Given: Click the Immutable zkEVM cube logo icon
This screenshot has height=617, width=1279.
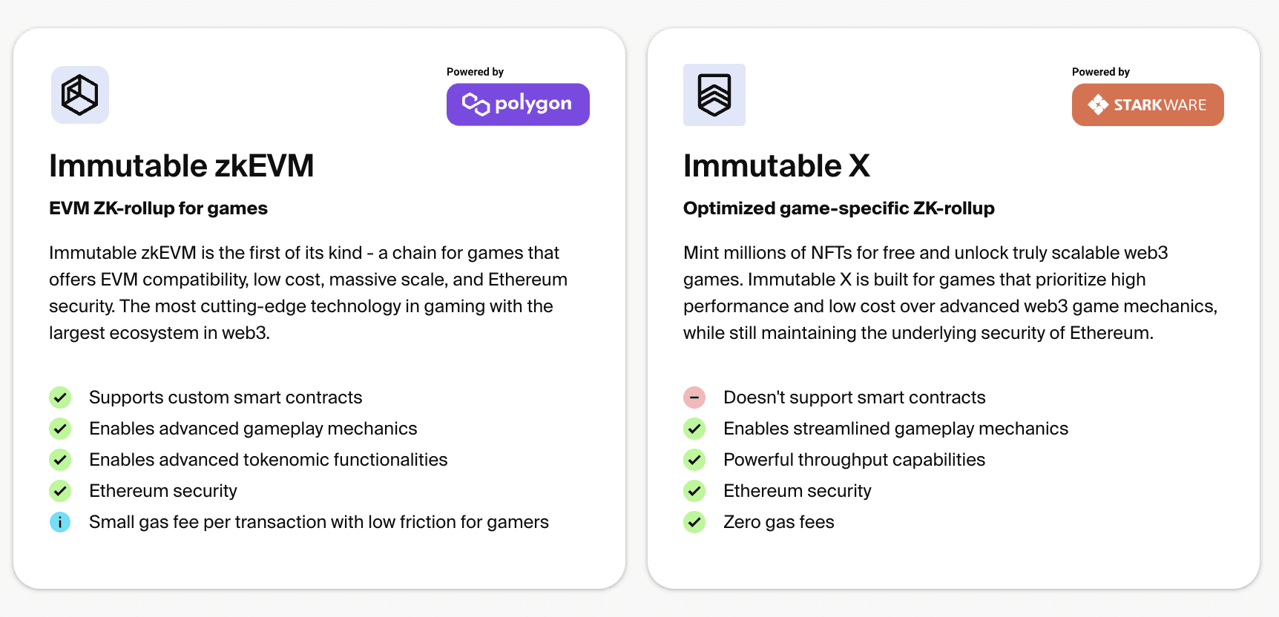Looking at the screenshot, I should 80,95.
